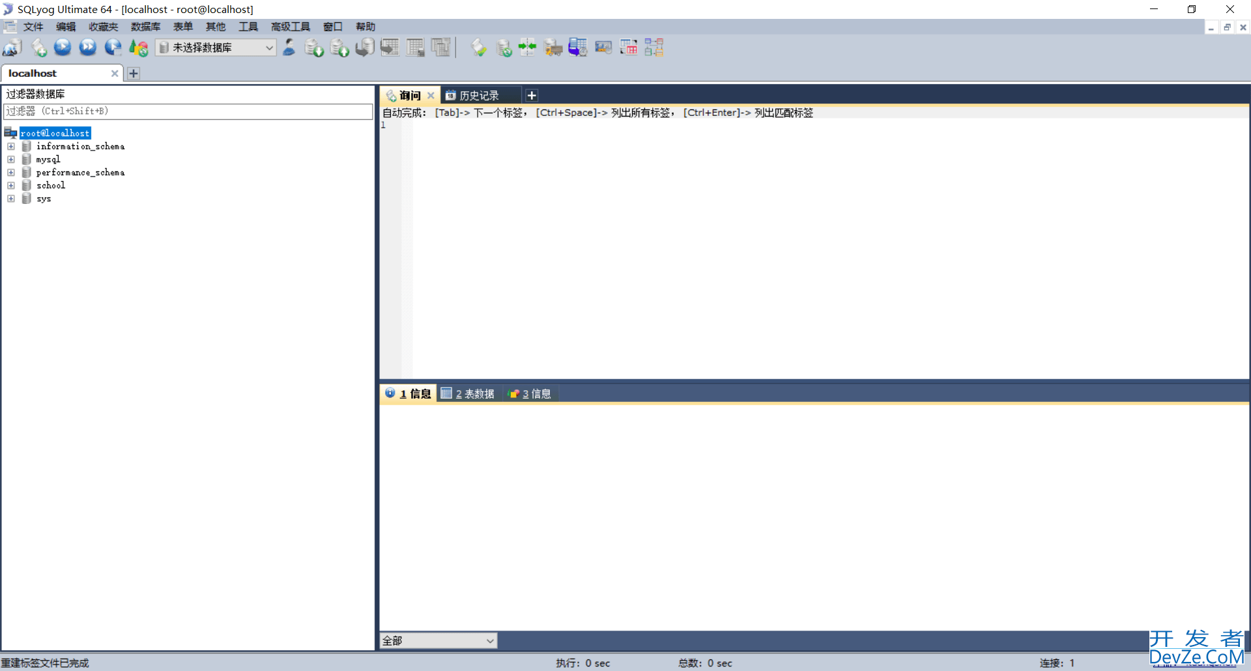Viewport: 1251px width, 671px height.
Task: Click the import database green down-arrow icon
Action: pyautogui.click(x=314, y=48)
